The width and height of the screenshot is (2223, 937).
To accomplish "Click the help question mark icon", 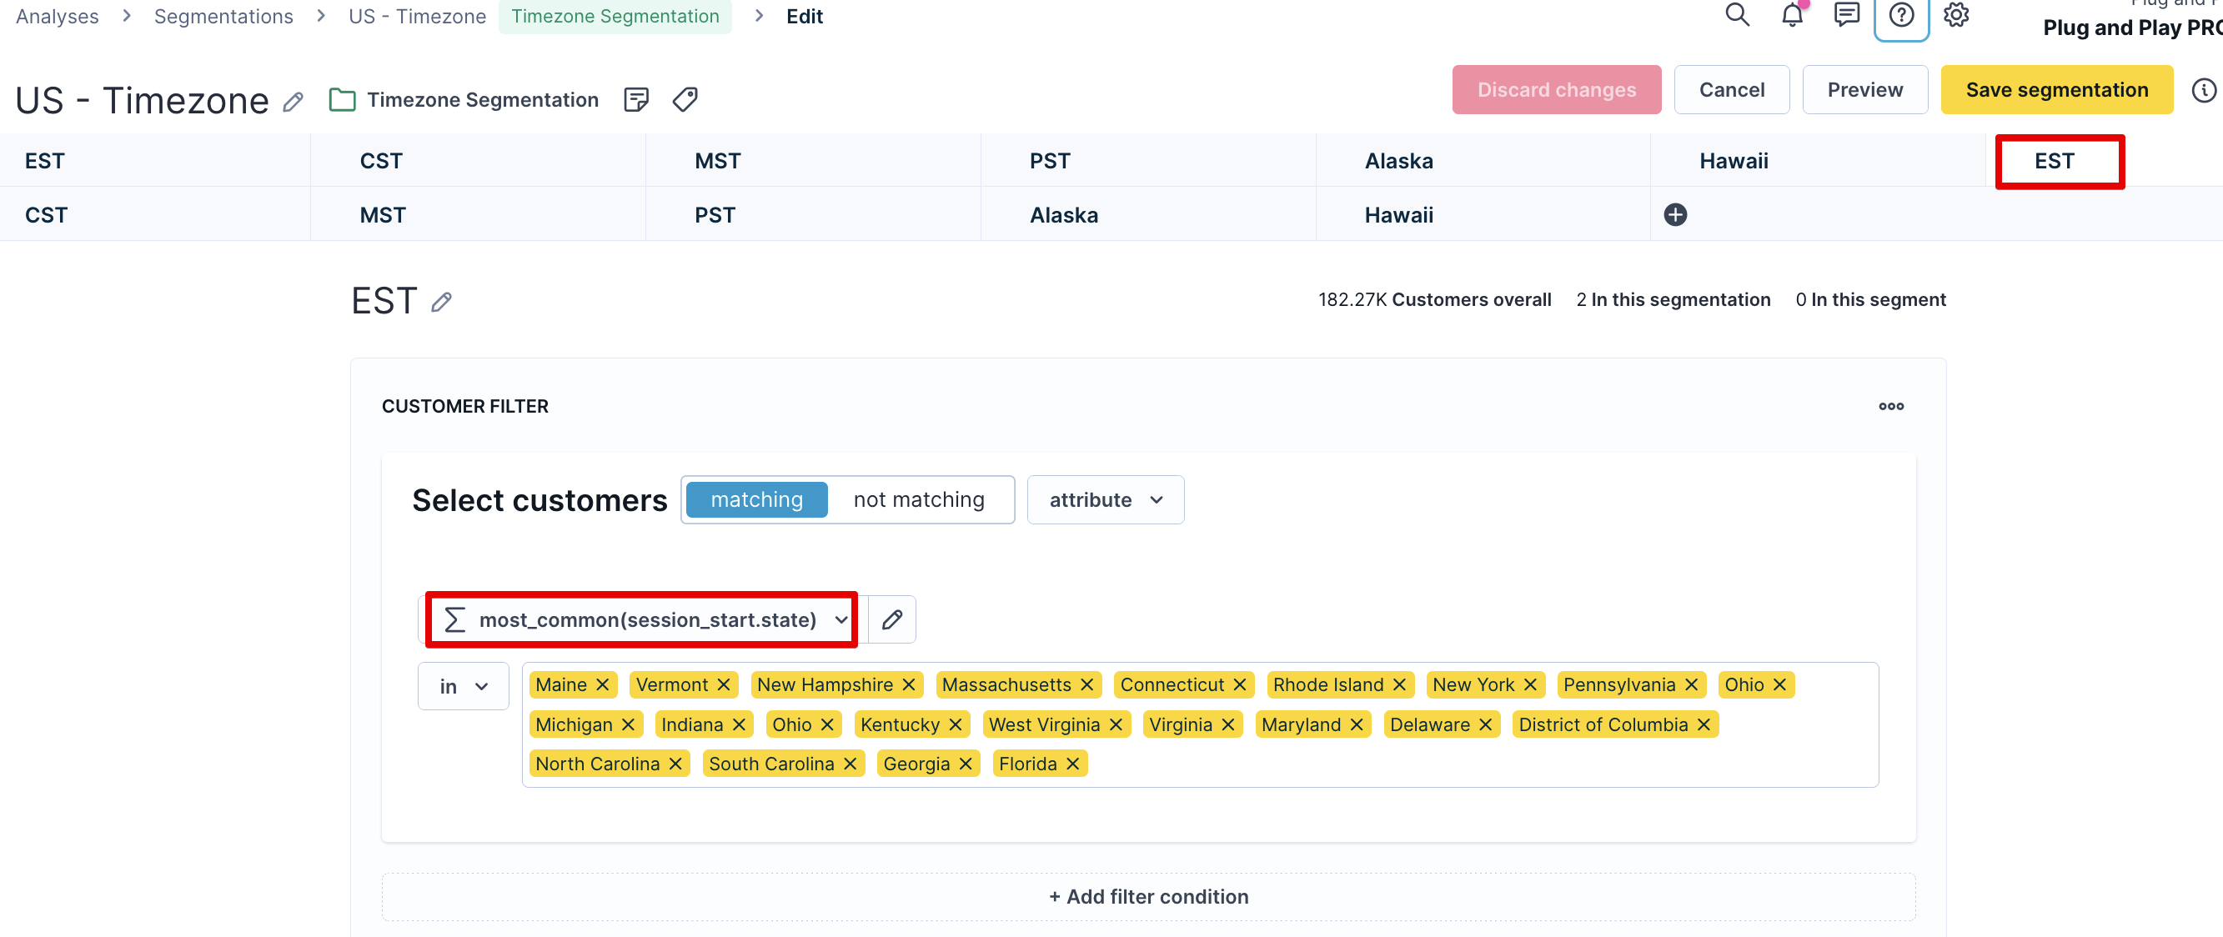I will click(x=1901, y=15).
